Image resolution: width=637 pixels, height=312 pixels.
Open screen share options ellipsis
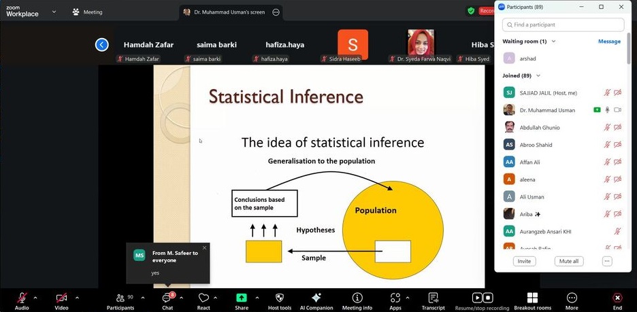[276, 12]
